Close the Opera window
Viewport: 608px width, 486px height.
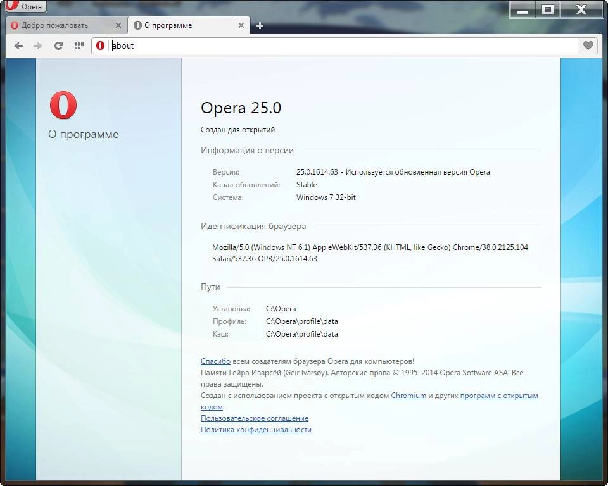point(581,9)
